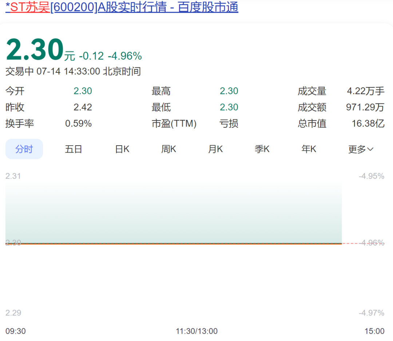Click the 换手率 value 0.59%

(x=78, y=124)
